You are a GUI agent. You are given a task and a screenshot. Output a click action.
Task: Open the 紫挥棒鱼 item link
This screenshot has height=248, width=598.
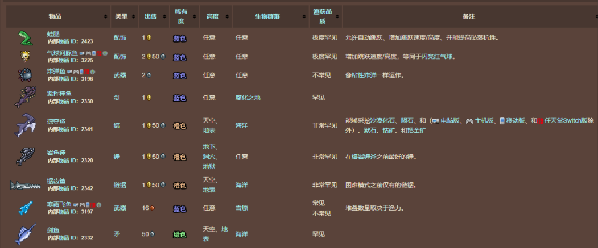60,94
